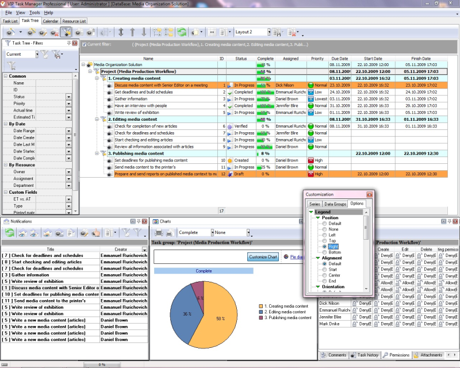Select the Bottom legend position radio button
The height and width of the screenshot is (368, 460).
[325, 252]
